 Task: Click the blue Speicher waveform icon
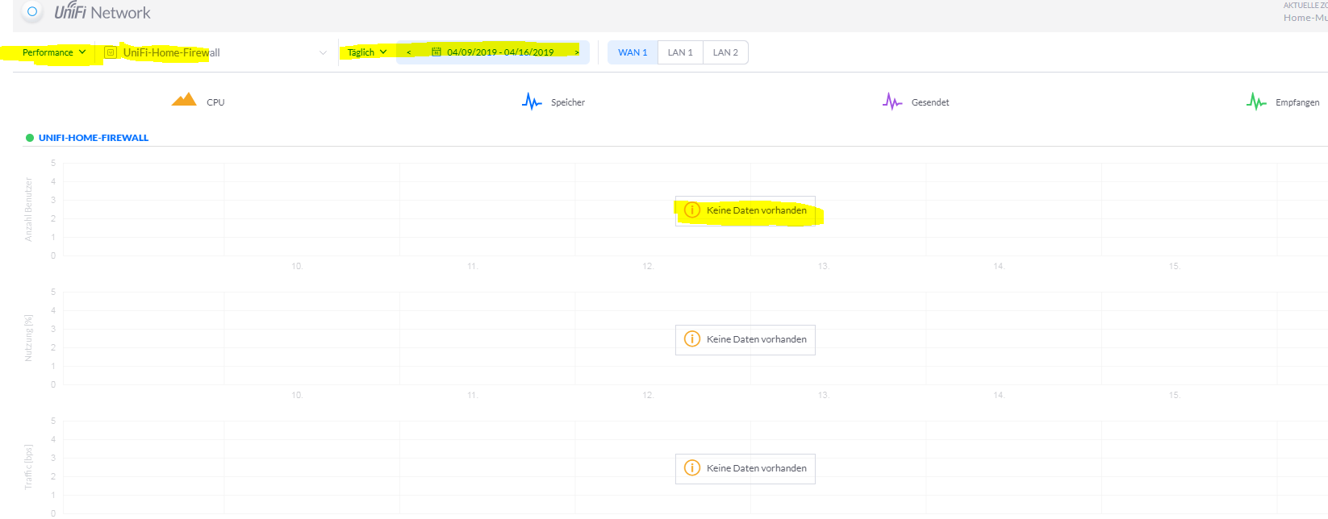532,102
